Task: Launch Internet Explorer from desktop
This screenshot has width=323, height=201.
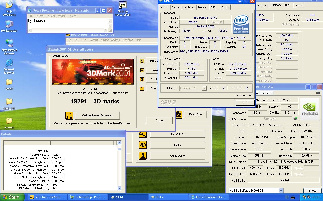Action: [9, 66]
